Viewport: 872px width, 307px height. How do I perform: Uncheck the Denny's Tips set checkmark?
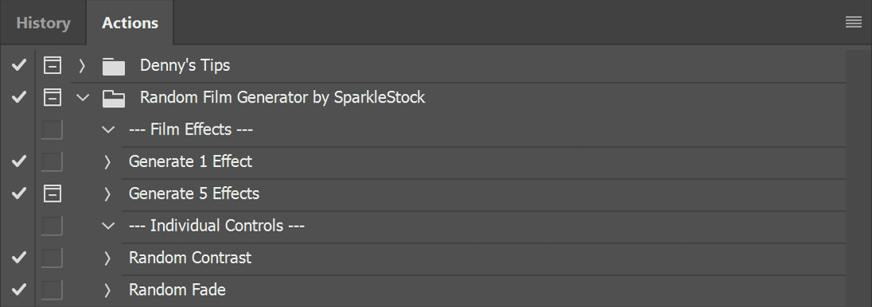coord(19,65)
